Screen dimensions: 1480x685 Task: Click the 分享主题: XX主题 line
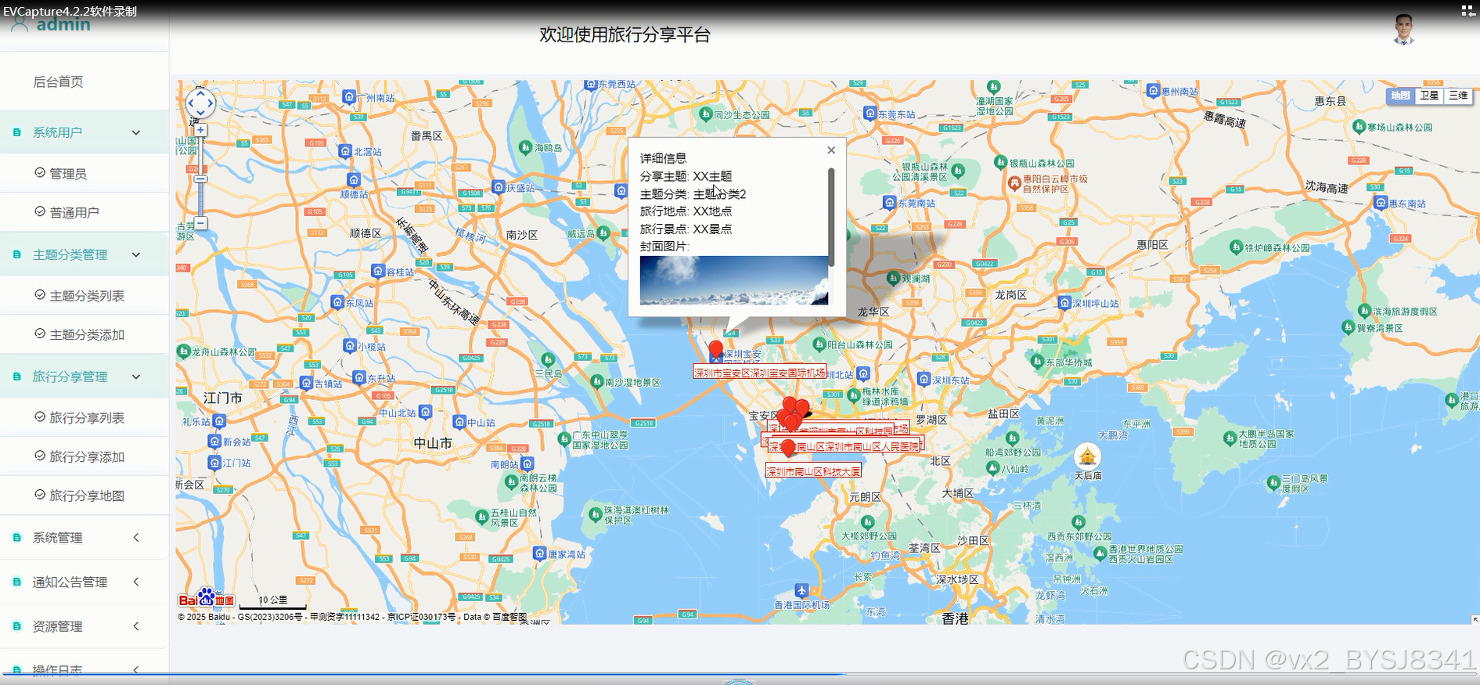pos(686,176)
